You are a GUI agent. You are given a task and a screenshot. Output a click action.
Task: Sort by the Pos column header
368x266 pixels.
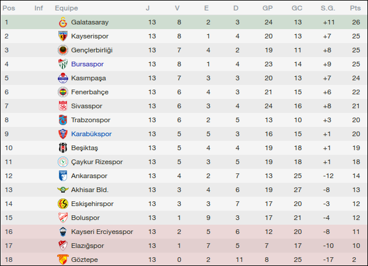[x=9, y=8]
